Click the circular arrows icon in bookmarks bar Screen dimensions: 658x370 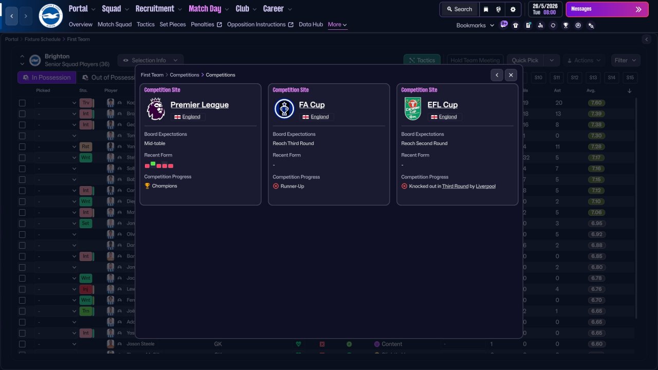553,25
